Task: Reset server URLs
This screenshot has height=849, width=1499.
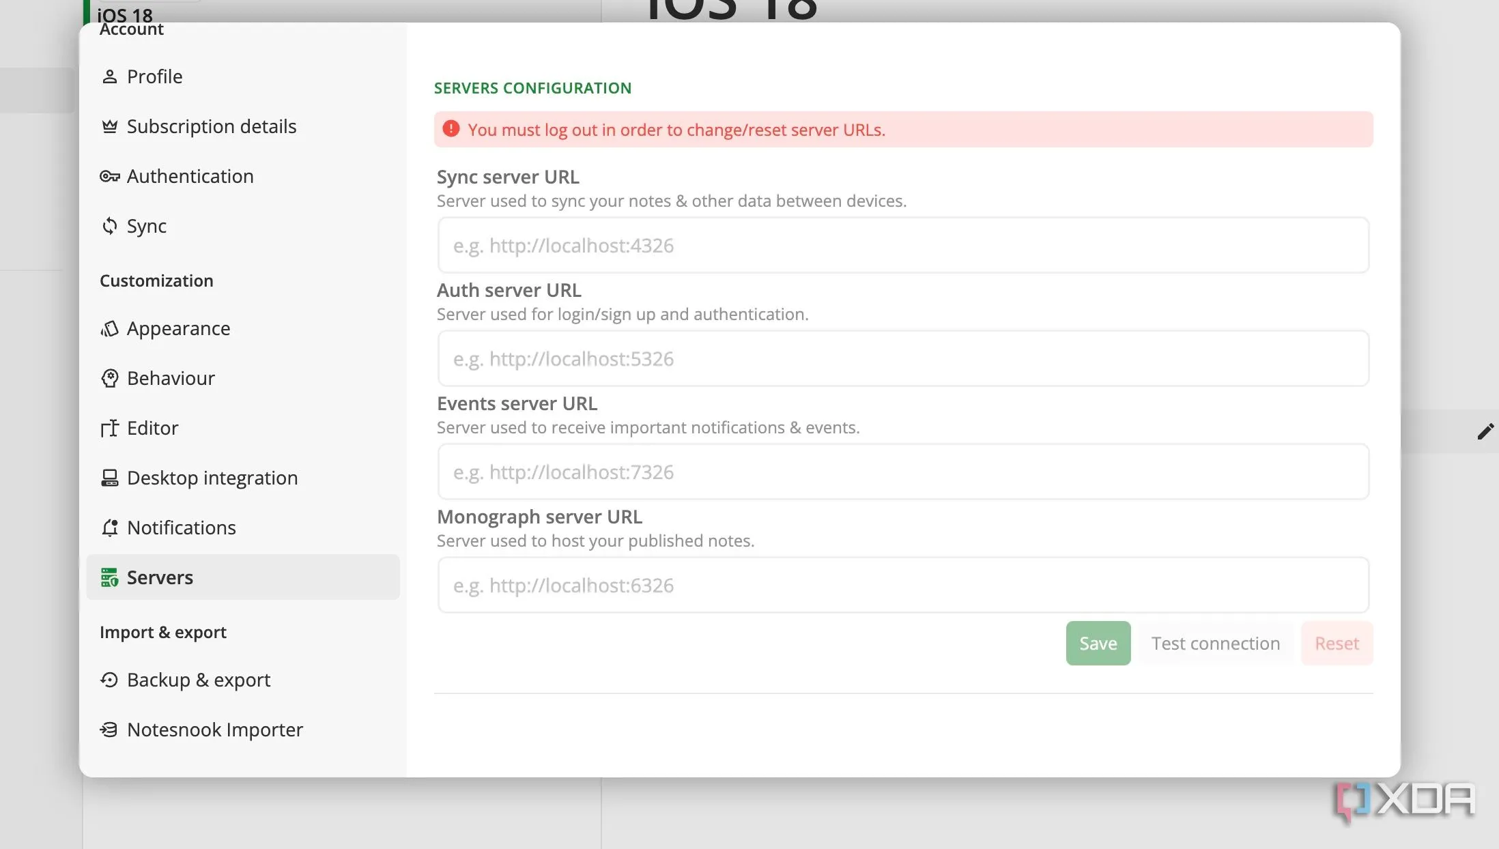Action: (1337, 643)
